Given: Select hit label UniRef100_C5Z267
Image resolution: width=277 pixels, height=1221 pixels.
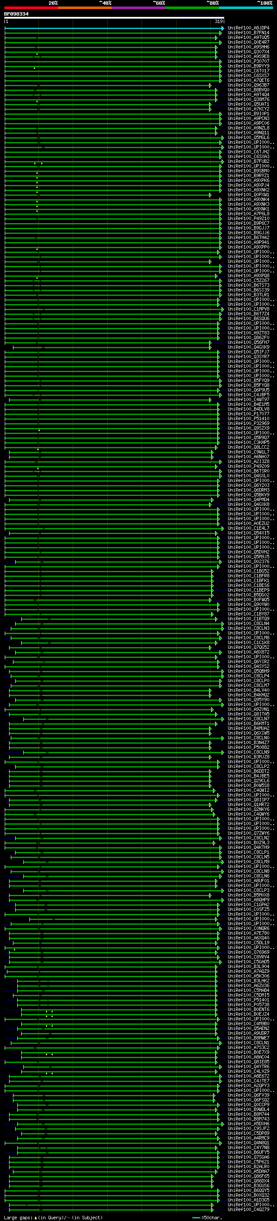Looking at the screenshot, I should click(x=248, y=281).
